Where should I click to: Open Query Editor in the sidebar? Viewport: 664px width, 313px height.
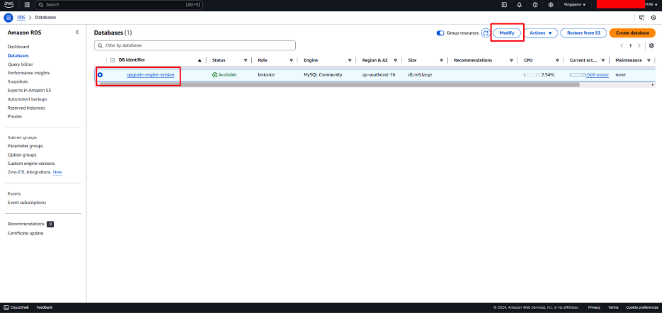(20, 64)
